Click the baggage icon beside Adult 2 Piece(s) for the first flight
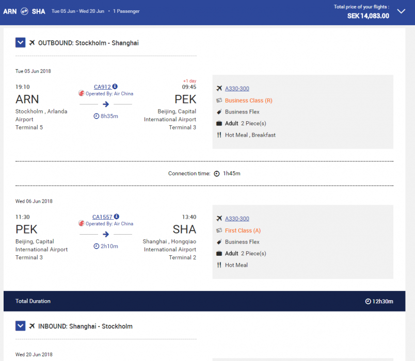 219,123
